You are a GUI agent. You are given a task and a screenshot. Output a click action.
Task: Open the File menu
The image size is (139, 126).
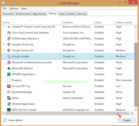pyautogui.click(x=5, y=8)
